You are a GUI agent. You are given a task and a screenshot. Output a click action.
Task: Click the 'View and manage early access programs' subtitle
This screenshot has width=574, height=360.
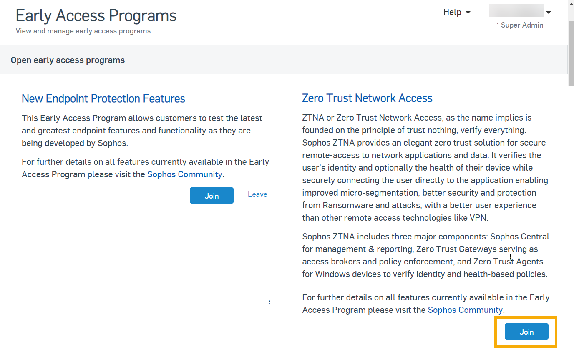pyautogui.click(x=83, y=31)
